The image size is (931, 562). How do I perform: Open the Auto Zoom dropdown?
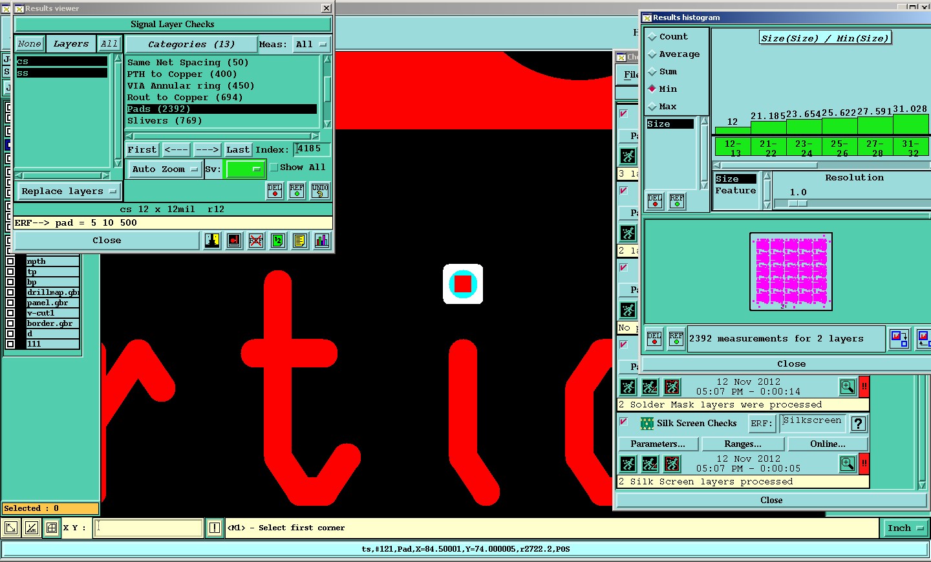tap(164, 169)
